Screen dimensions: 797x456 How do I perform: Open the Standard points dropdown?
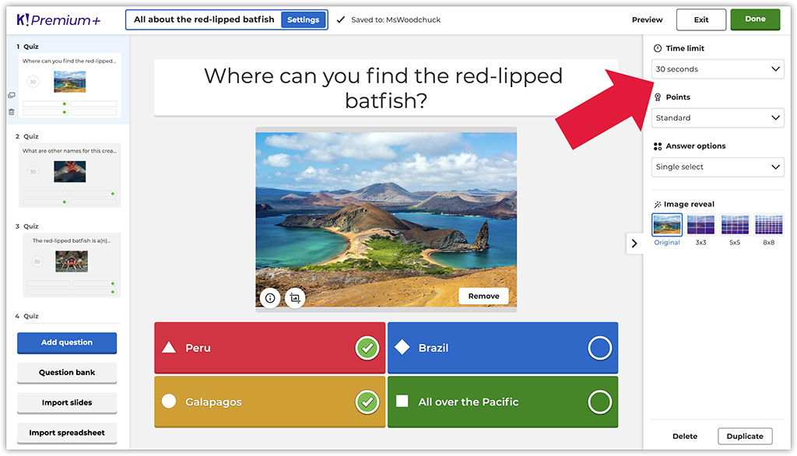click(717, 118)
